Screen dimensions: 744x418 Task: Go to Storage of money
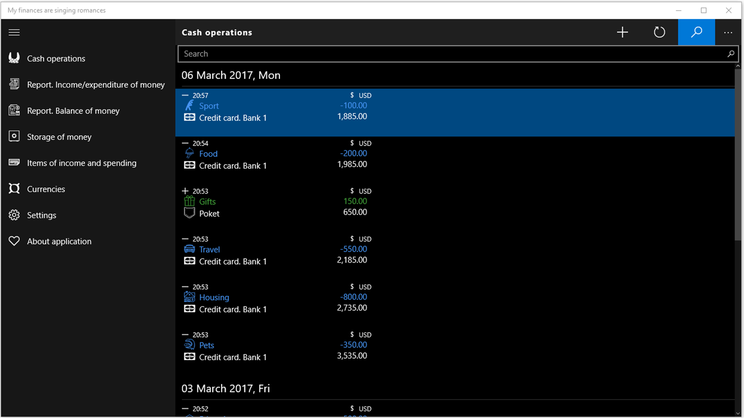click(59, 137)
